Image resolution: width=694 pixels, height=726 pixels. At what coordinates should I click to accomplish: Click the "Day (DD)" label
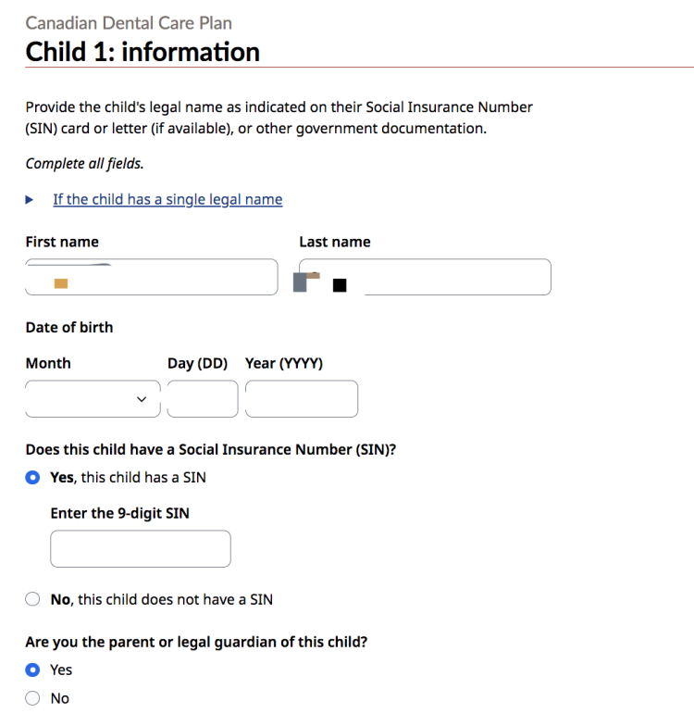197,363
